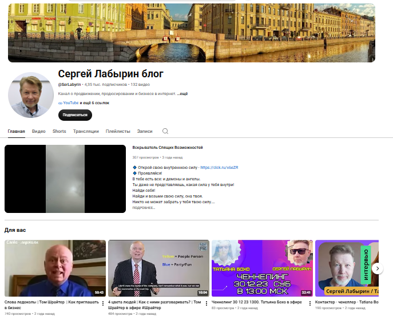Open the и ещё 6 ссылок list
The width and height of the screenshot is (393, 320).
point(94,103)
